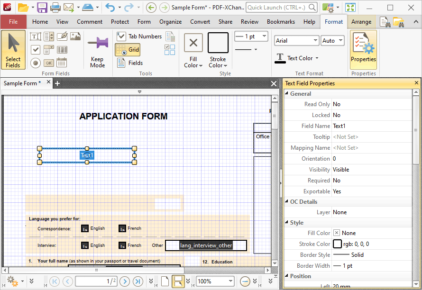Screen dimensions: 422x290
Task: Switch to the Home tab
Action: click(40, 22)
